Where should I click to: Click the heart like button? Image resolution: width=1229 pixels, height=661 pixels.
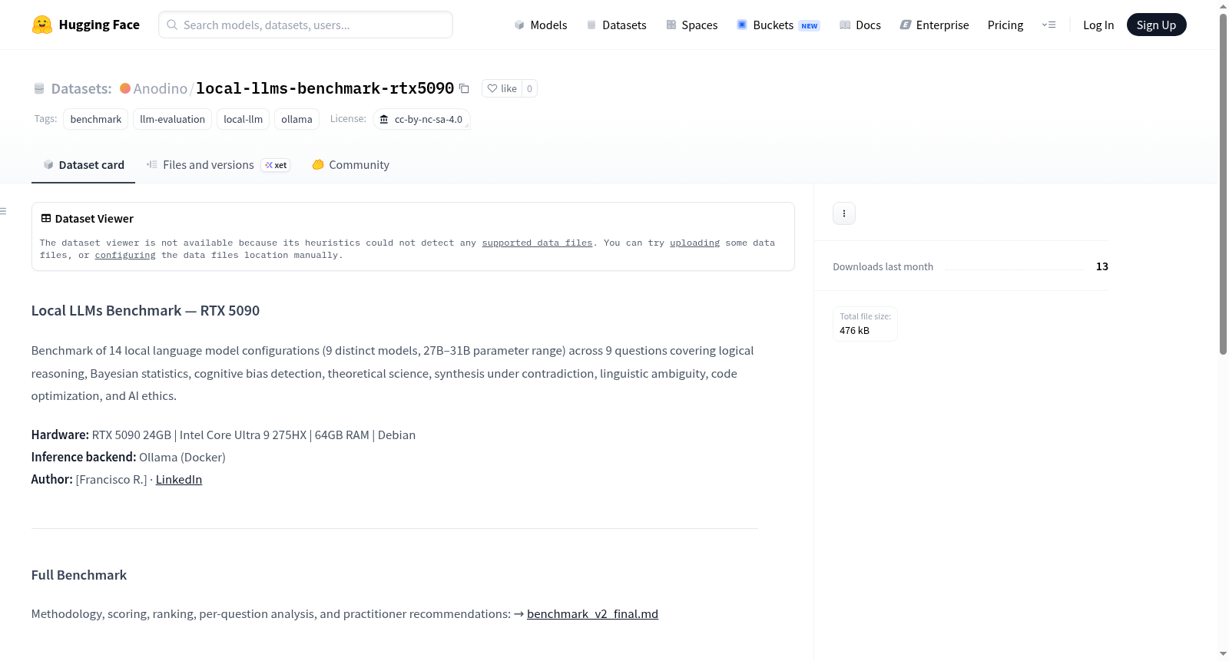tap(502, 88)
